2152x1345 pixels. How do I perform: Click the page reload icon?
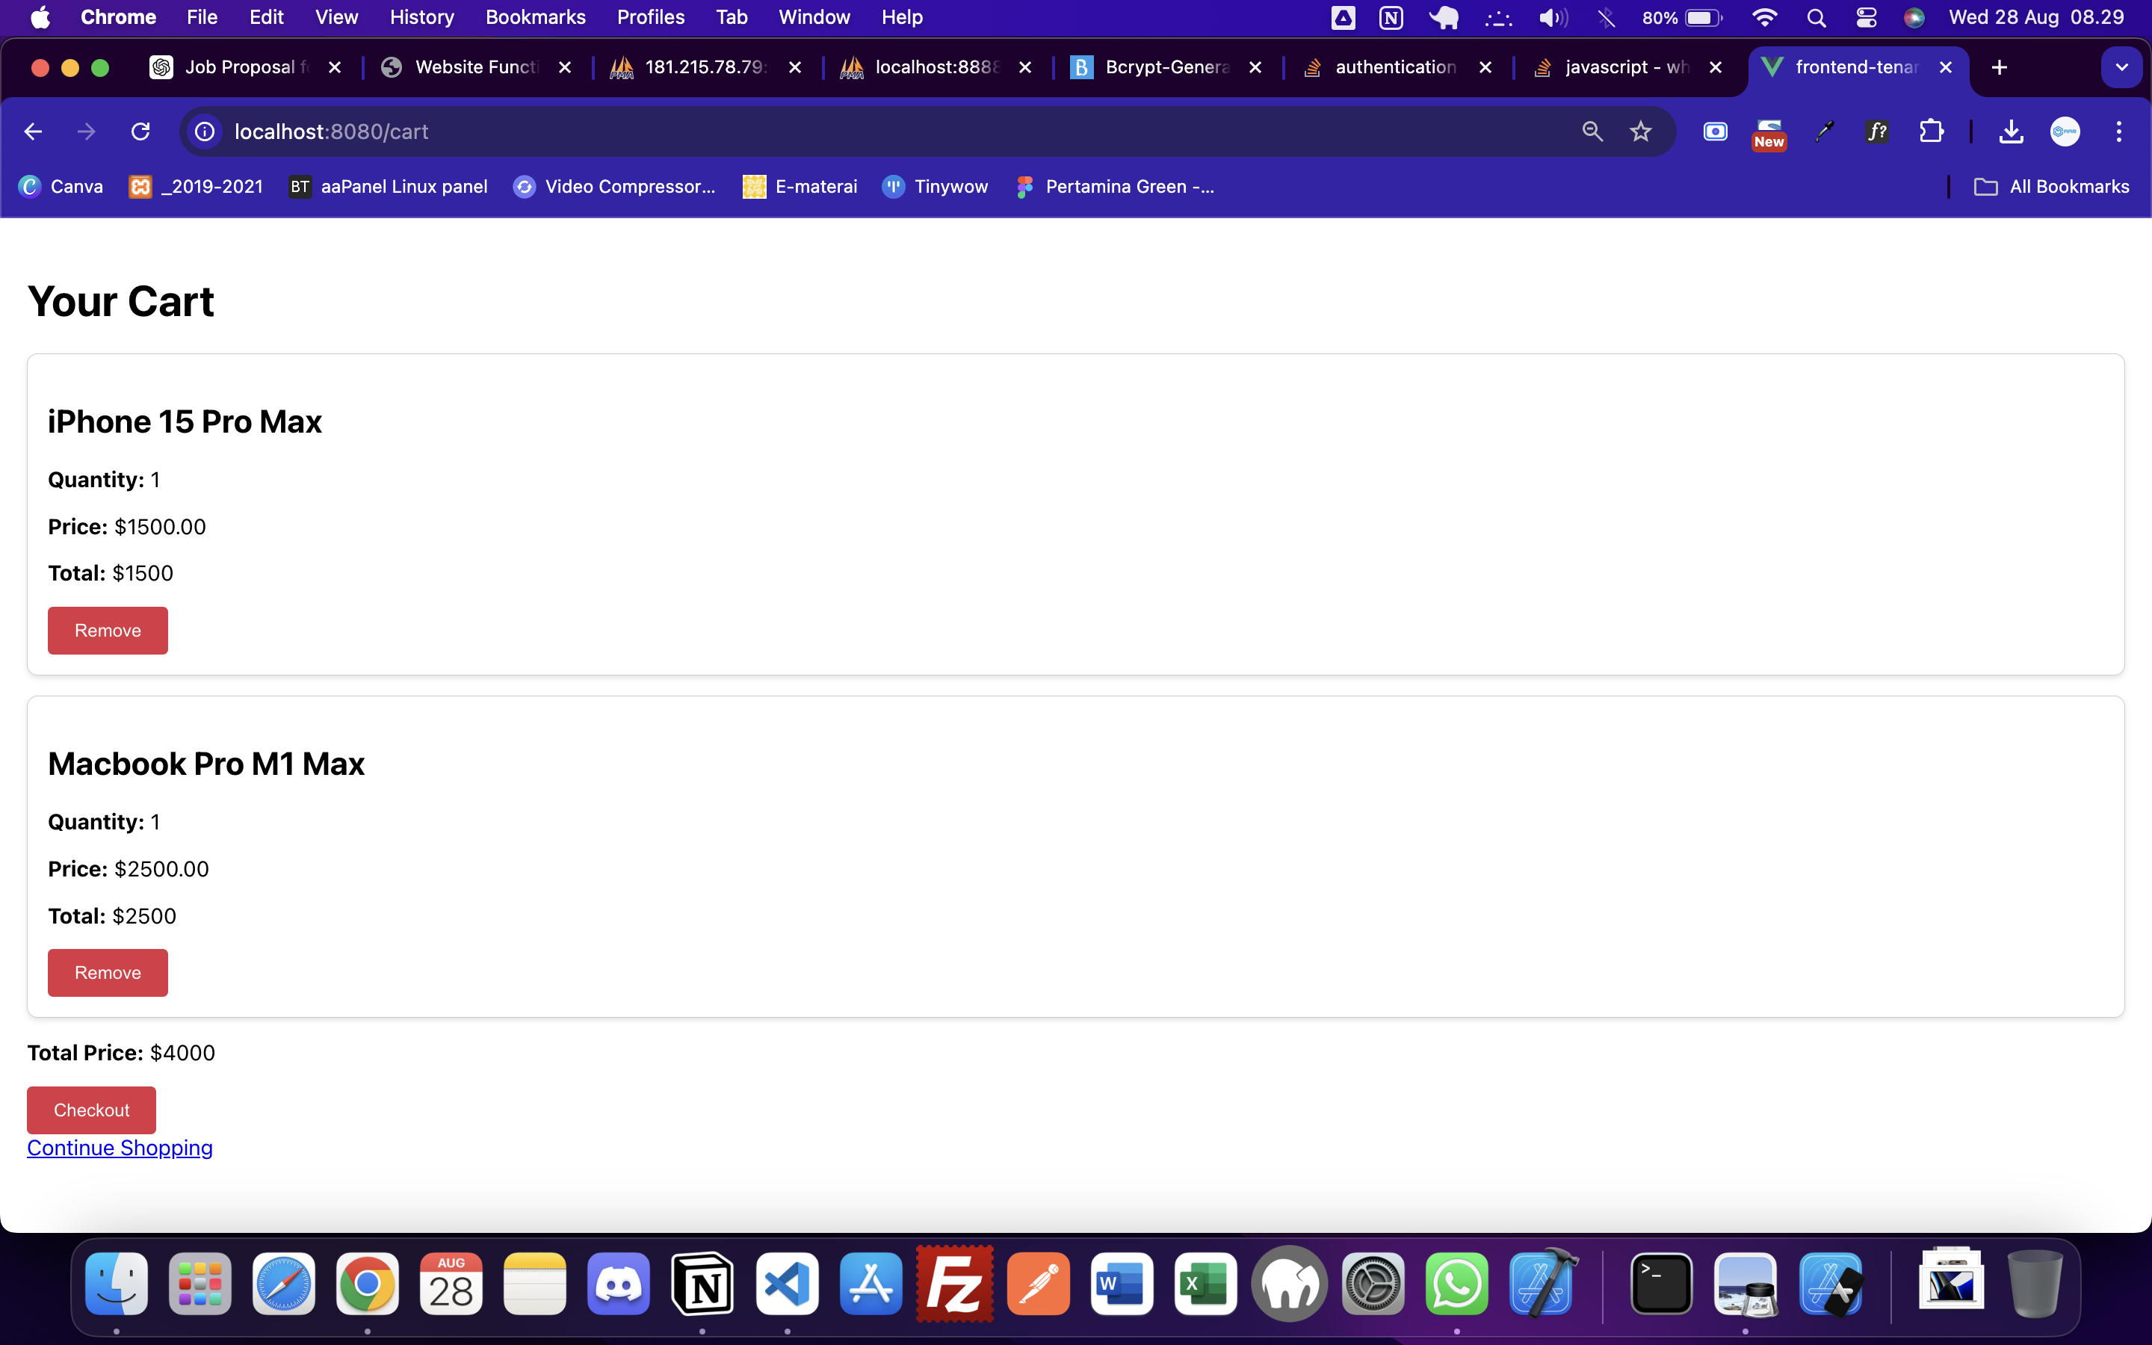(x=140, y=132)
